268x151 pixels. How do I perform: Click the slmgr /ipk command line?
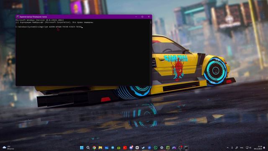pos(49,27)
